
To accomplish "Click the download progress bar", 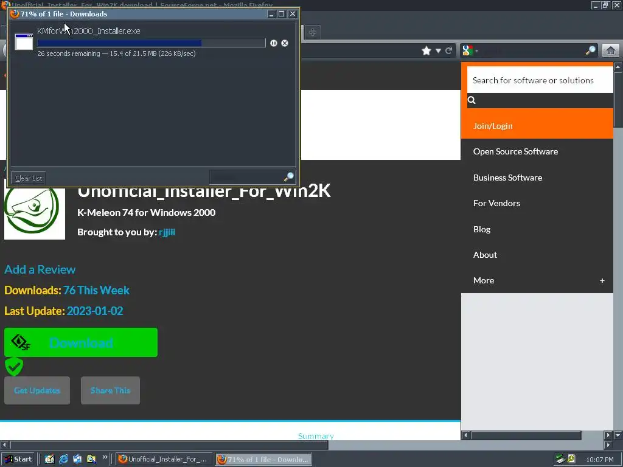I will point(151,43).
